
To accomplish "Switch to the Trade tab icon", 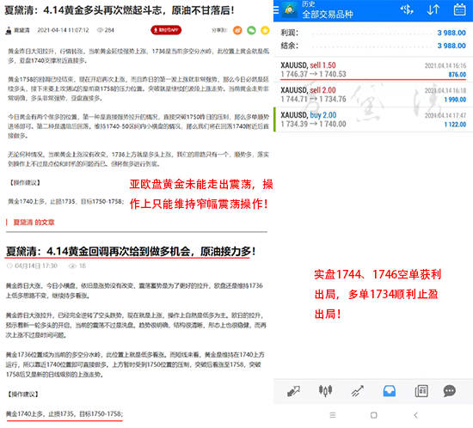I will [357, 391].
